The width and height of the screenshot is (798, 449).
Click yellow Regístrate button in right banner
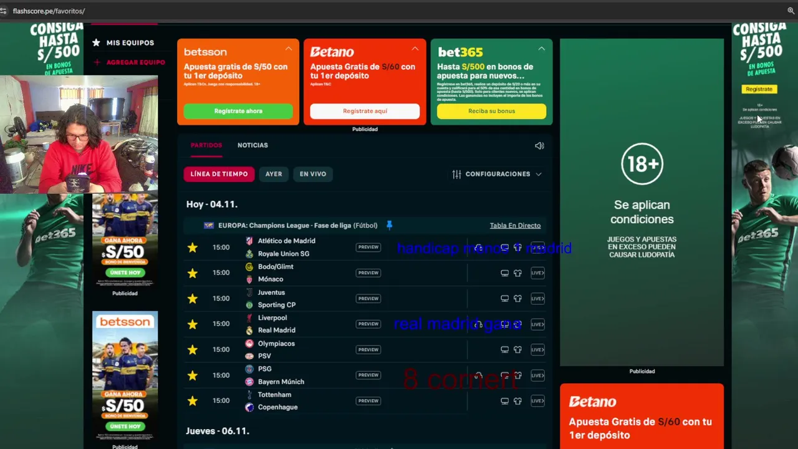click(759, 89)
